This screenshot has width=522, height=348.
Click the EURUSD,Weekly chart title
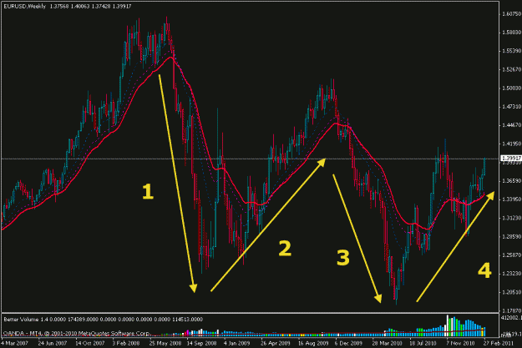pos(24,7)
